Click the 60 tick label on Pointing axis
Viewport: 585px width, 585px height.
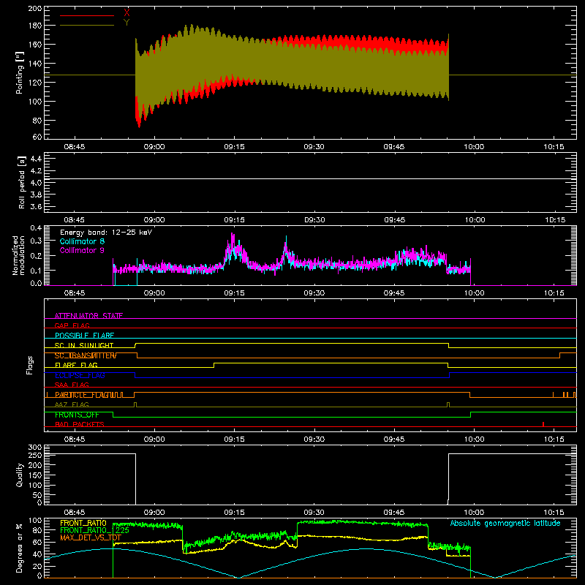pos(37,137)
